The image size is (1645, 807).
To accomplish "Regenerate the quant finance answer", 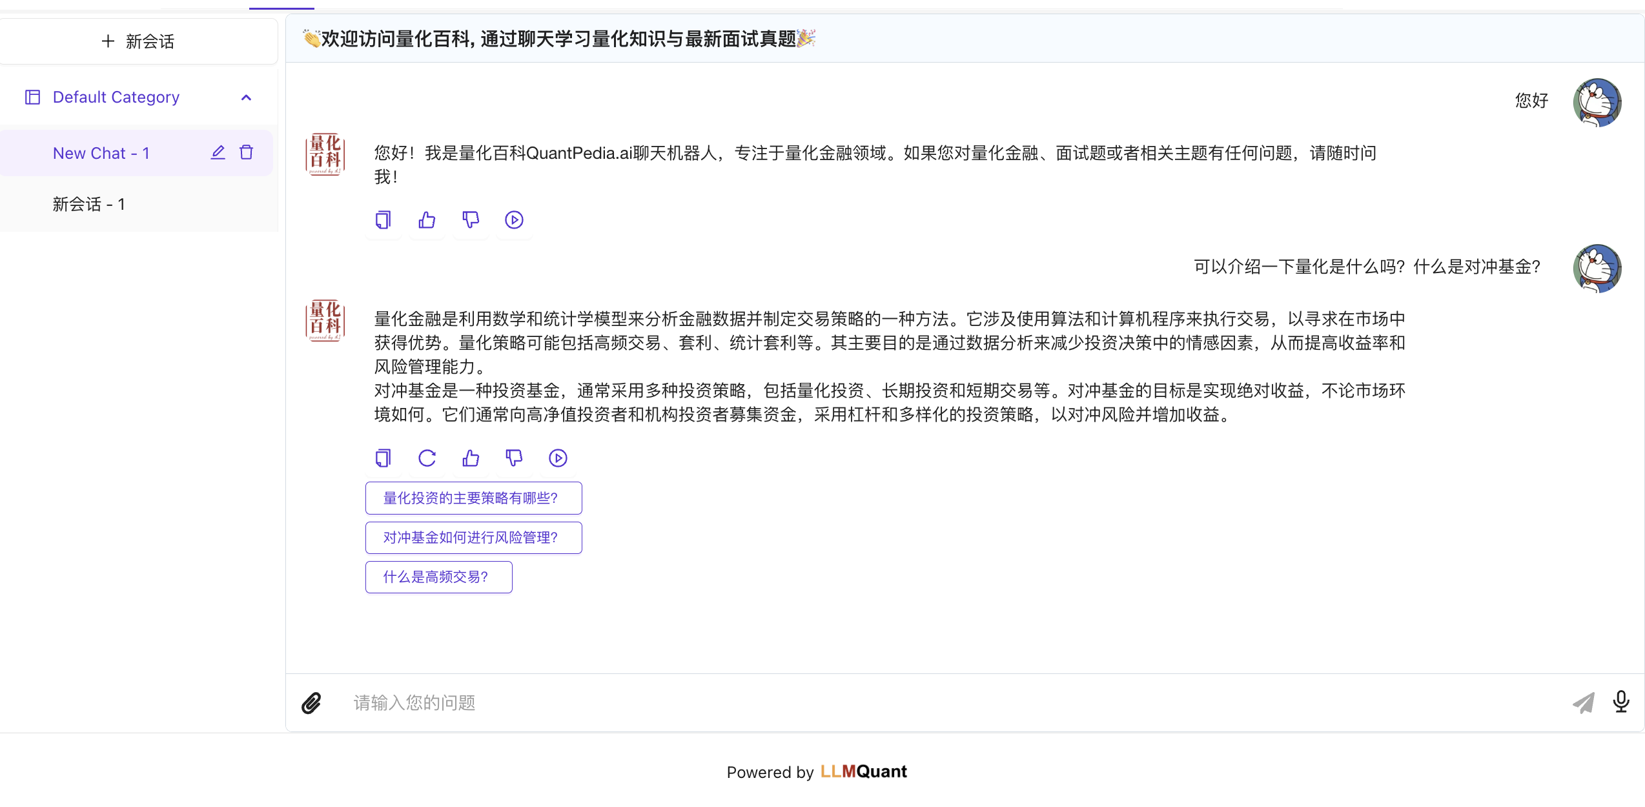I will [x=427, y=458].
